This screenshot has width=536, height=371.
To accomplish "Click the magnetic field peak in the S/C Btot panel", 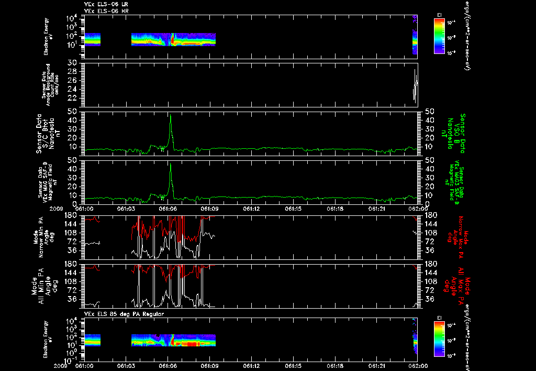I will pos(170,116).
